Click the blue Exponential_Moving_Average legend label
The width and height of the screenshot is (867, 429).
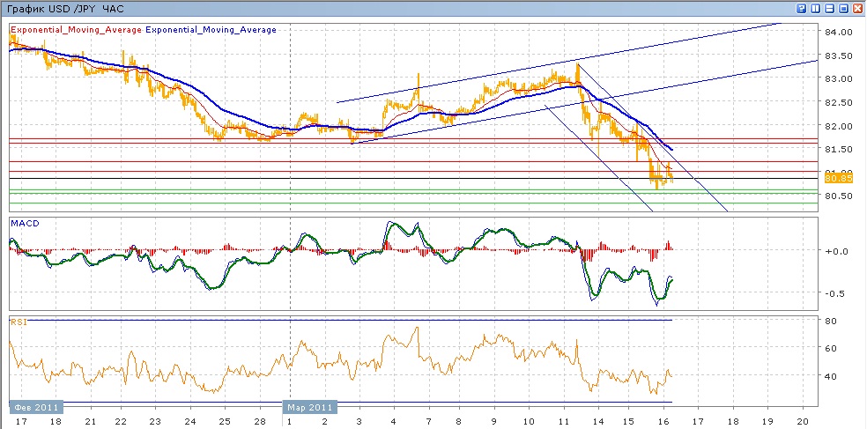click(x=211, y=30)
